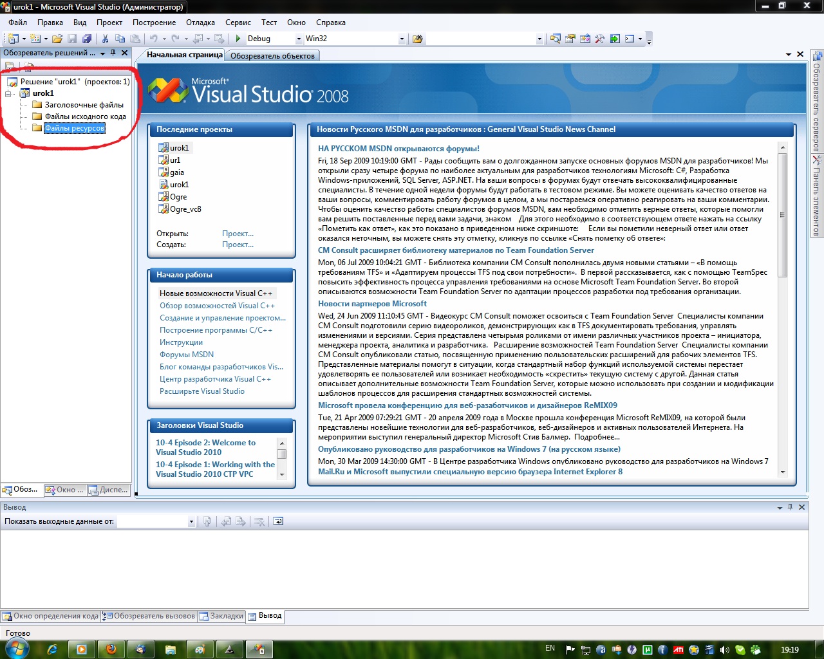Open the Форумы MSDN link
The width and height of the screenshot is (824, 659).
pos(187,355)
